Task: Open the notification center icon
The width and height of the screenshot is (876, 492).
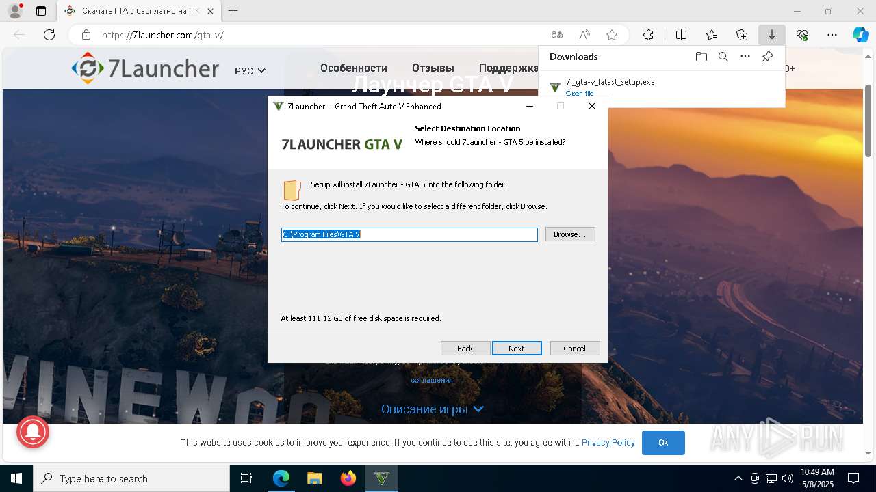Action: point(853,478)
